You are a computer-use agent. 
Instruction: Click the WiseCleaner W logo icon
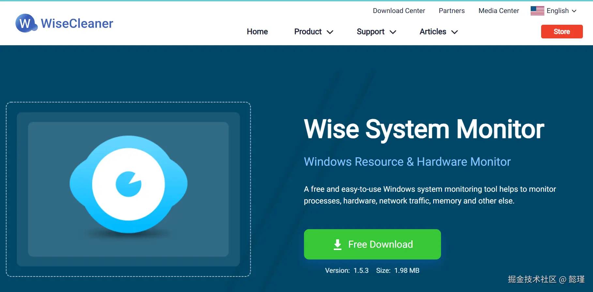coord(26,23)
